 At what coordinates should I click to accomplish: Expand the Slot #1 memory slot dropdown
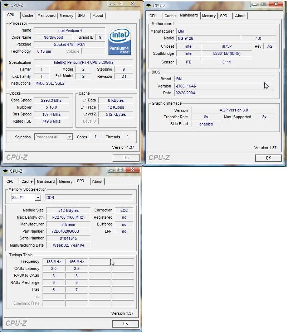click(38, 198)
